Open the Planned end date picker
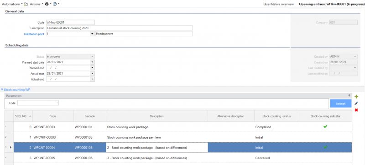This screenshot has width=365, height=165. pyautogui.click(x=92, y=68)
